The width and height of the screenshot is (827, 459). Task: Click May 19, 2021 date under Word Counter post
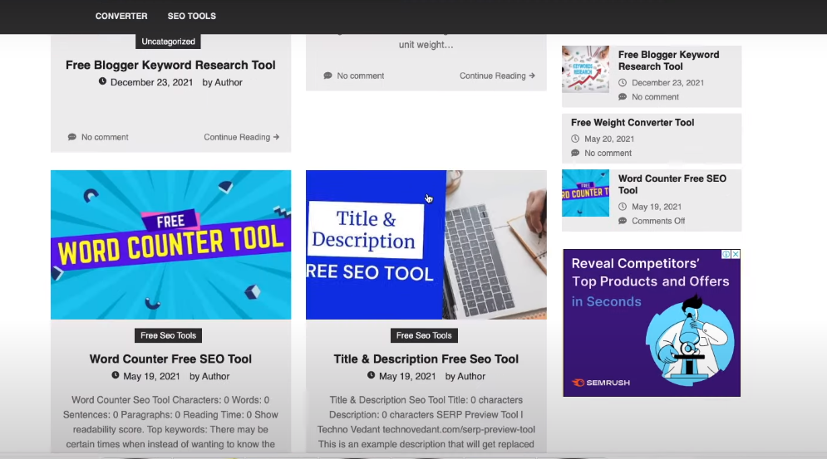[x=151, y=376]
